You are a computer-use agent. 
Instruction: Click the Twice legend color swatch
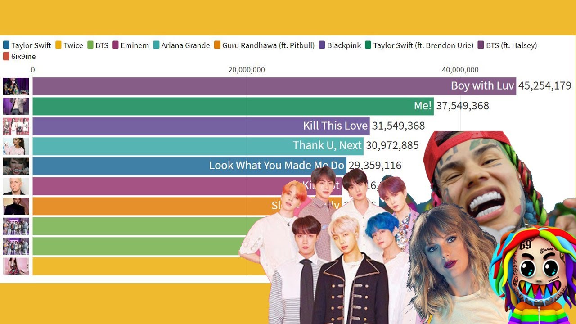click(58, 45)
